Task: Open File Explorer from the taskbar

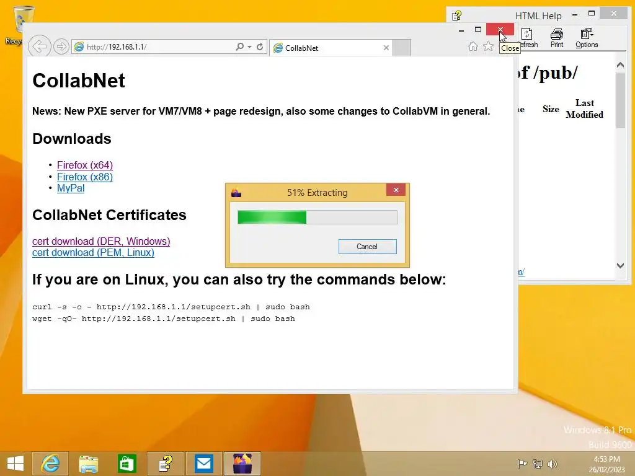Action: (x=88, y=464)
